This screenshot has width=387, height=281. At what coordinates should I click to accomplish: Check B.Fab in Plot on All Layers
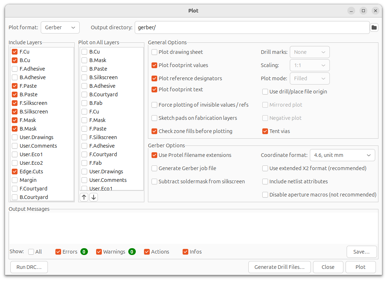click(x=84, y=103)
